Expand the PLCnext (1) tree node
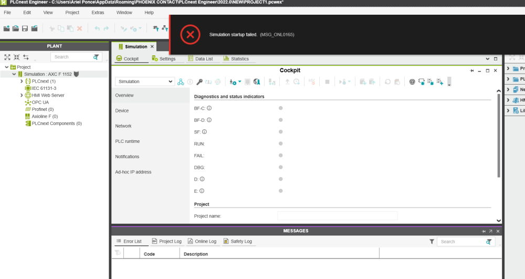 point(22,81)
